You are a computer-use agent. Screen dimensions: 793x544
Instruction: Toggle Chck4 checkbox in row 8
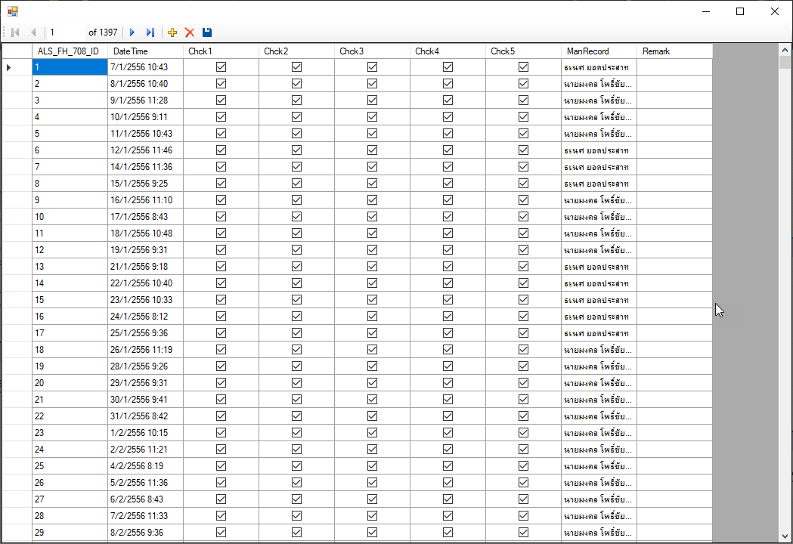[x=448, y=183]
